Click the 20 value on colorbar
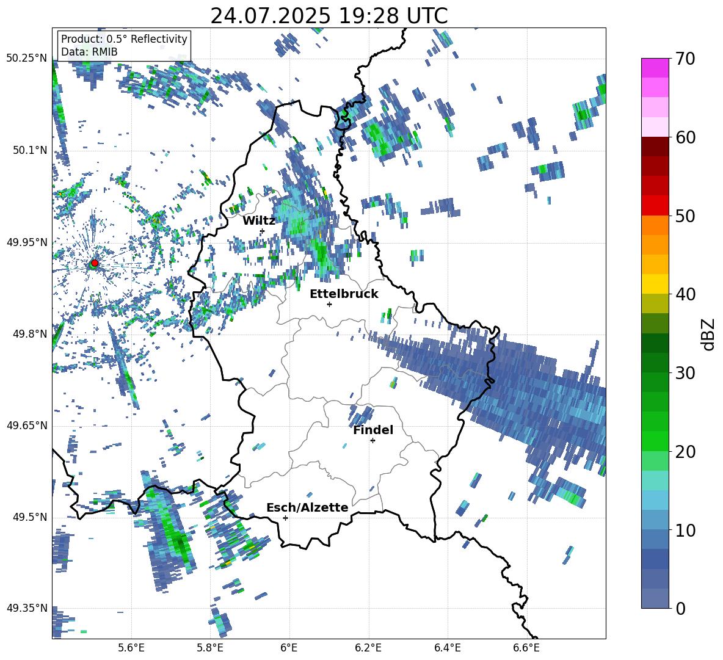 [x=685, y=452]
